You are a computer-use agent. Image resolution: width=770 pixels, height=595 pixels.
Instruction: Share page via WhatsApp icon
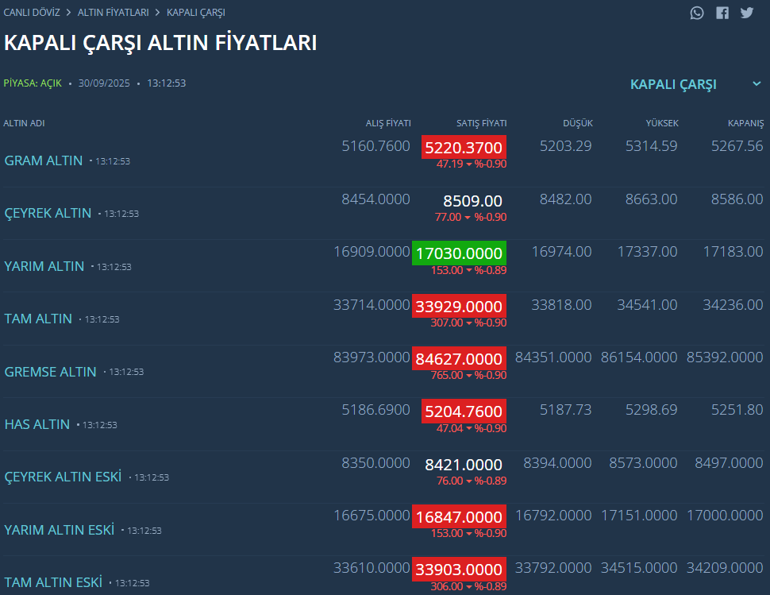click(x=697, y=13)
